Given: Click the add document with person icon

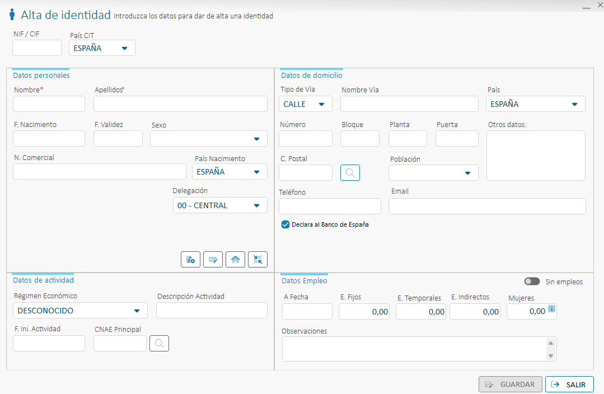Looking at the screenshot, I should pos(190,260).
